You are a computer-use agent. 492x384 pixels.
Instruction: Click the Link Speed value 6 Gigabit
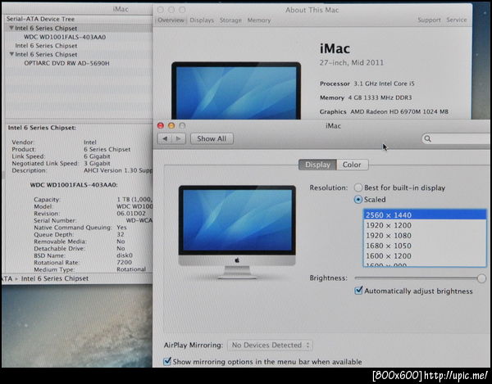(97, 156)
